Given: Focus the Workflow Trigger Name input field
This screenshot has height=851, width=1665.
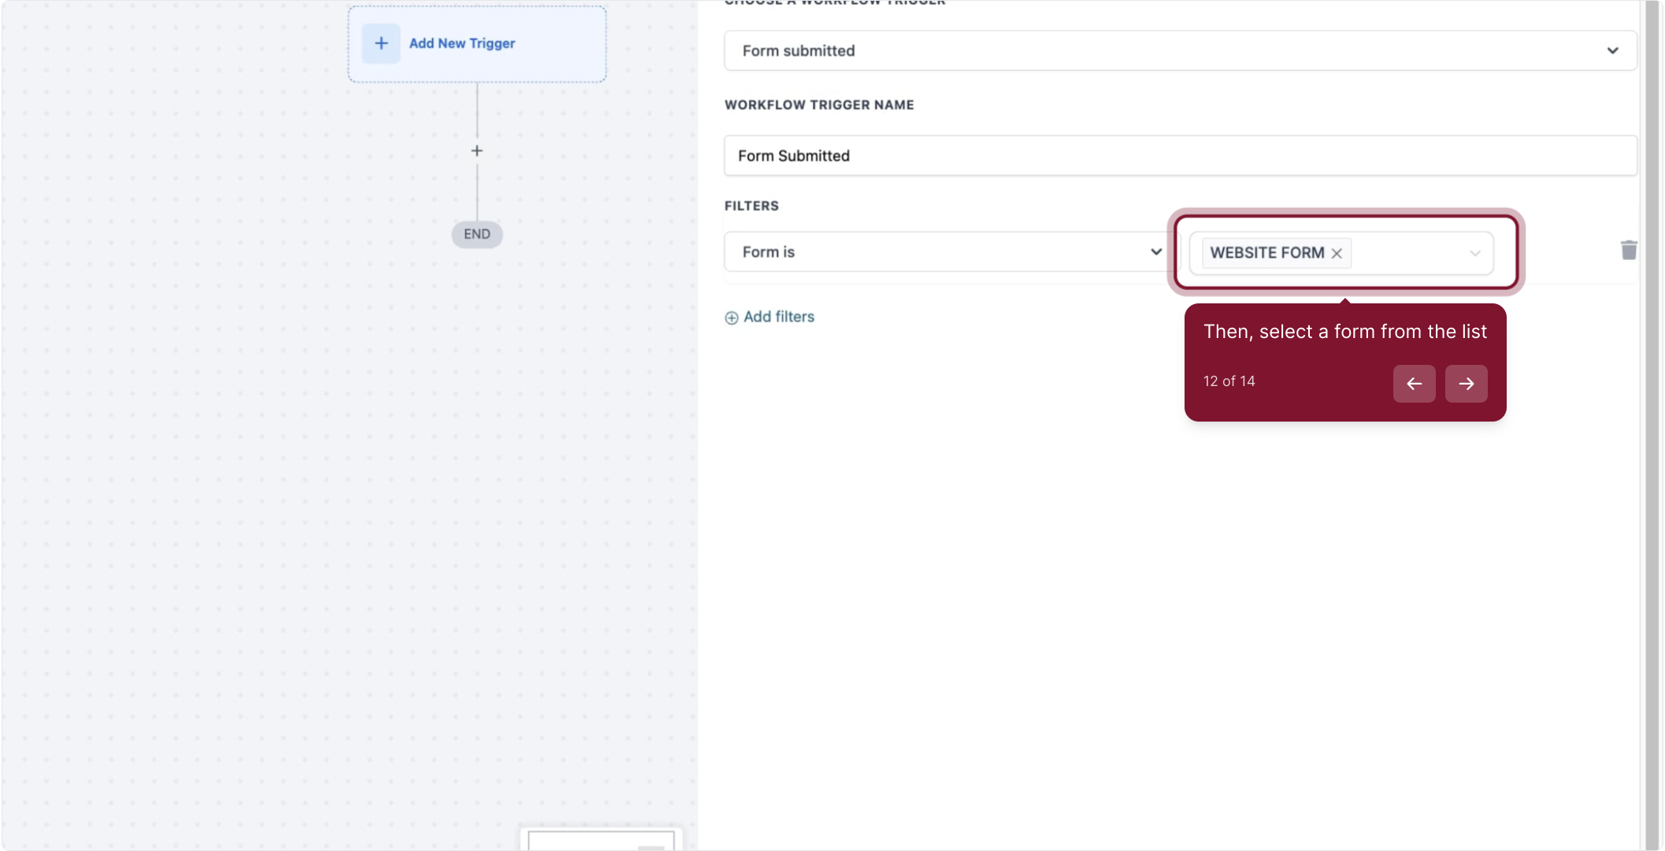Looking at the screenshot, I should click(x=1180, y=155).
